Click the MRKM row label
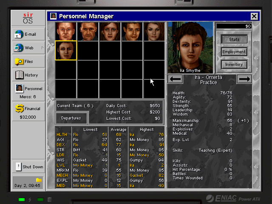The height and width of the screenshot is (204, 272). 63,170
